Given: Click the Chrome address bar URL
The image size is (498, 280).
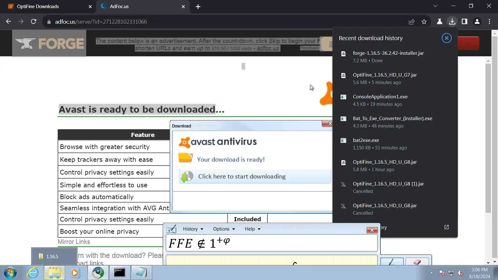Looking at the screenshot, I should point(101,22).
